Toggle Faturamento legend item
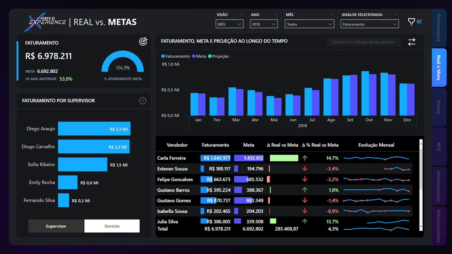The height and width of the screenshot is (254, 452). (x=175, y=56)
